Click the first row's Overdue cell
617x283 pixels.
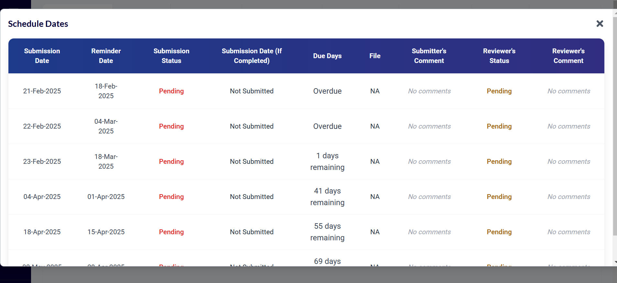(x=327, y=91)
